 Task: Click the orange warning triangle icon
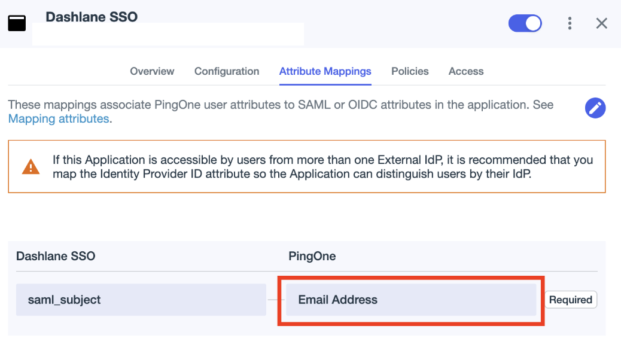[31, 167]
